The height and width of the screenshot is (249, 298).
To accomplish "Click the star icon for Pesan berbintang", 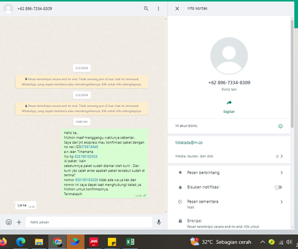I will click(180, 172).
